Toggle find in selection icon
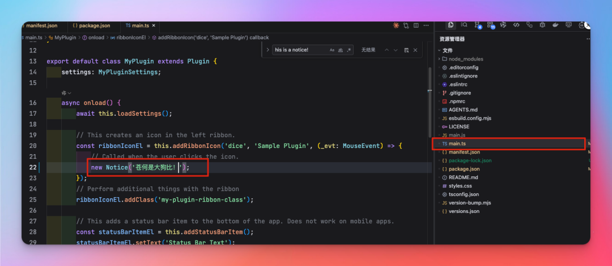 [406, 50]
